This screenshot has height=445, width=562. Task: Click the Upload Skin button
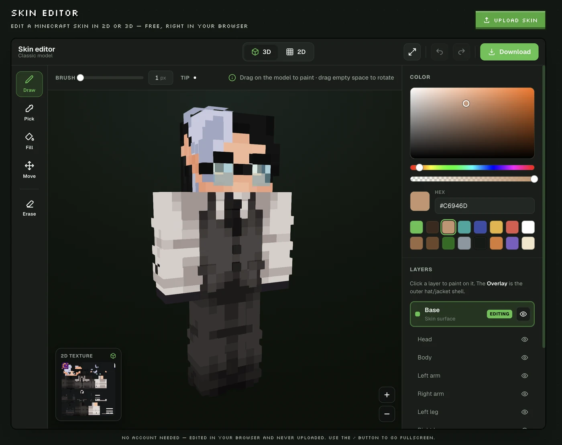click(x=510, y=20)
